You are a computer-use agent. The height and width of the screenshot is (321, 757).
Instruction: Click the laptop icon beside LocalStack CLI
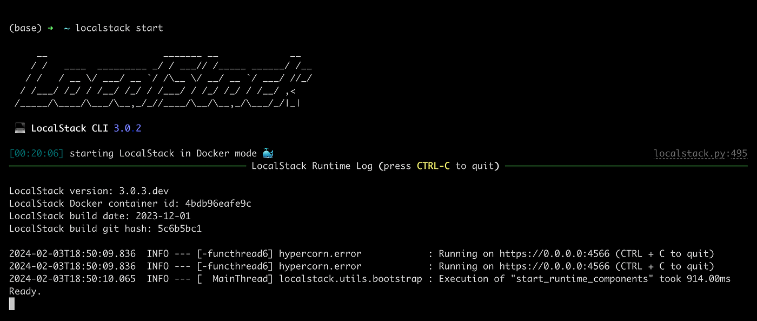coord(20,128)
